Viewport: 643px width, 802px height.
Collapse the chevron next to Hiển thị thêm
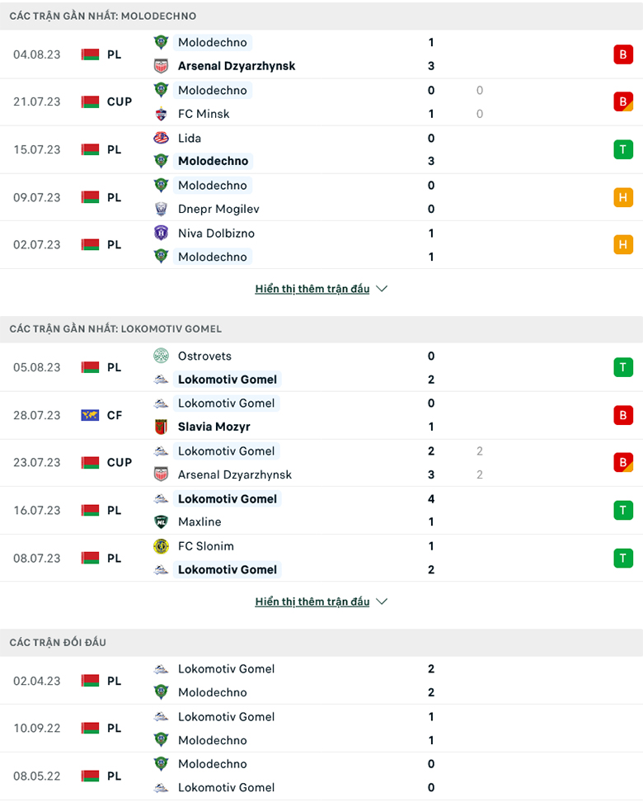pyautogui.click(x=382, y=289)
